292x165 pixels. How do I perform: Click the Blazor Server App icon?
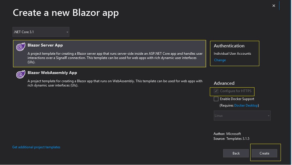pyautogui.click(x=21, y=47)
